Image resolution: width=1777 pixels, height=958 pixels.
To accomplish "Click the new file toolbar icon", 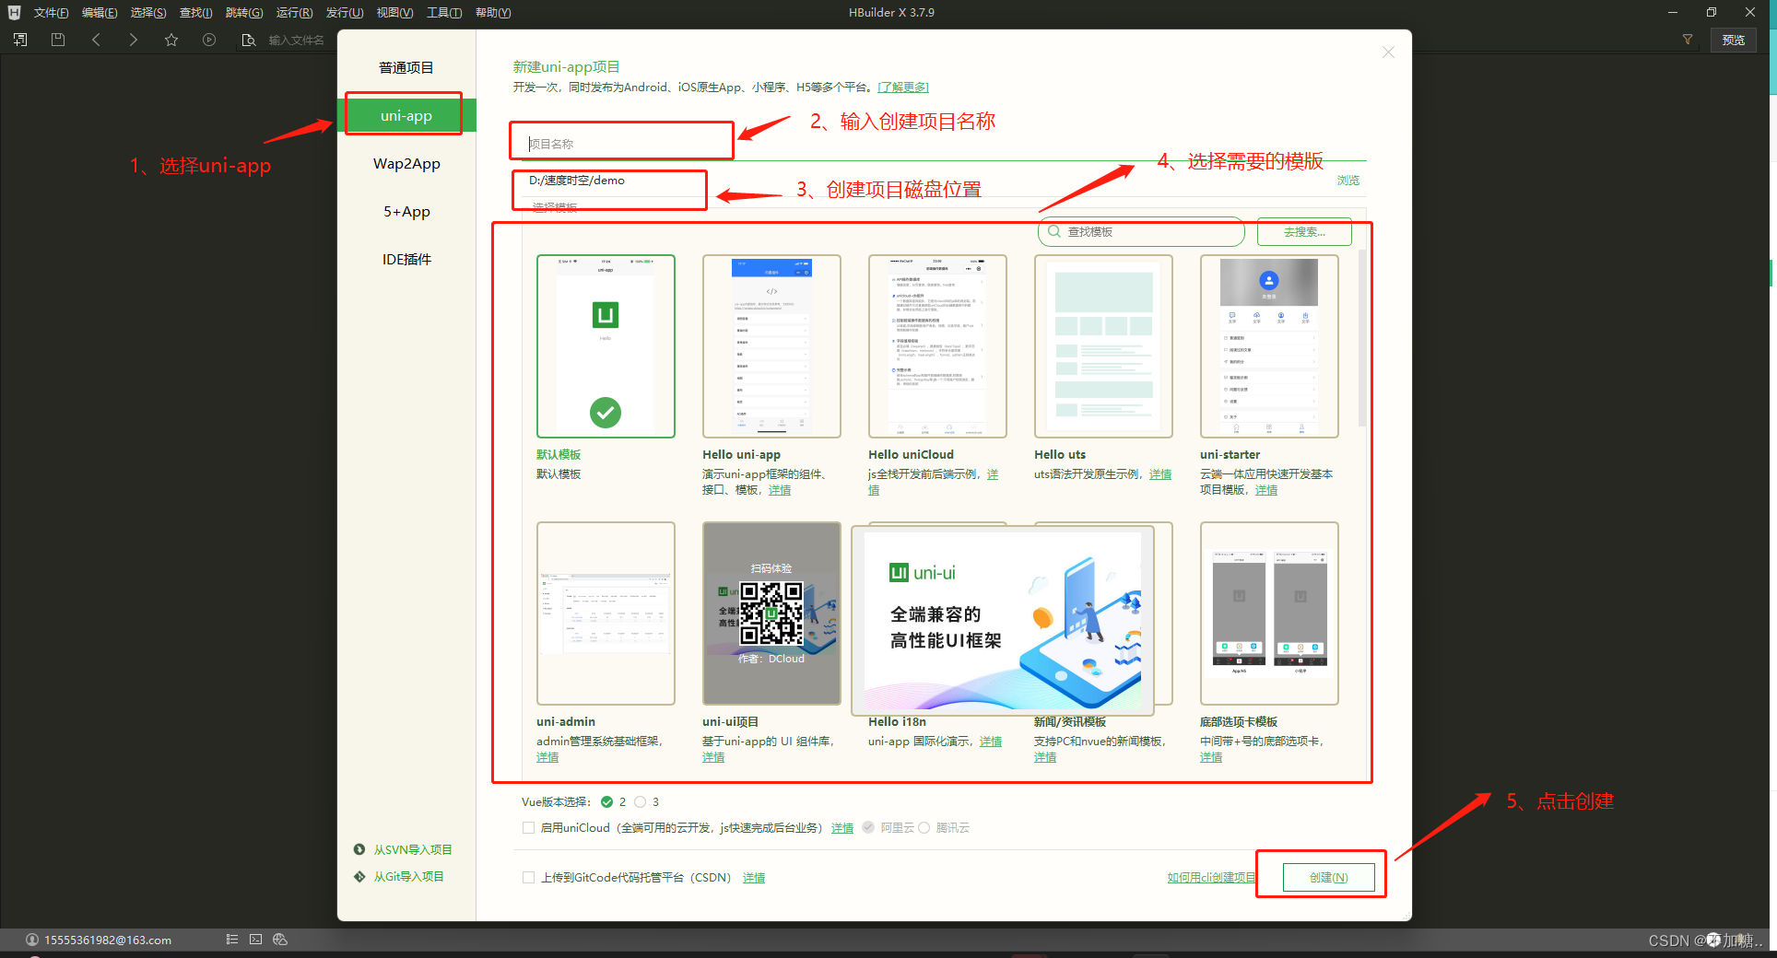I will coord(20,40).
